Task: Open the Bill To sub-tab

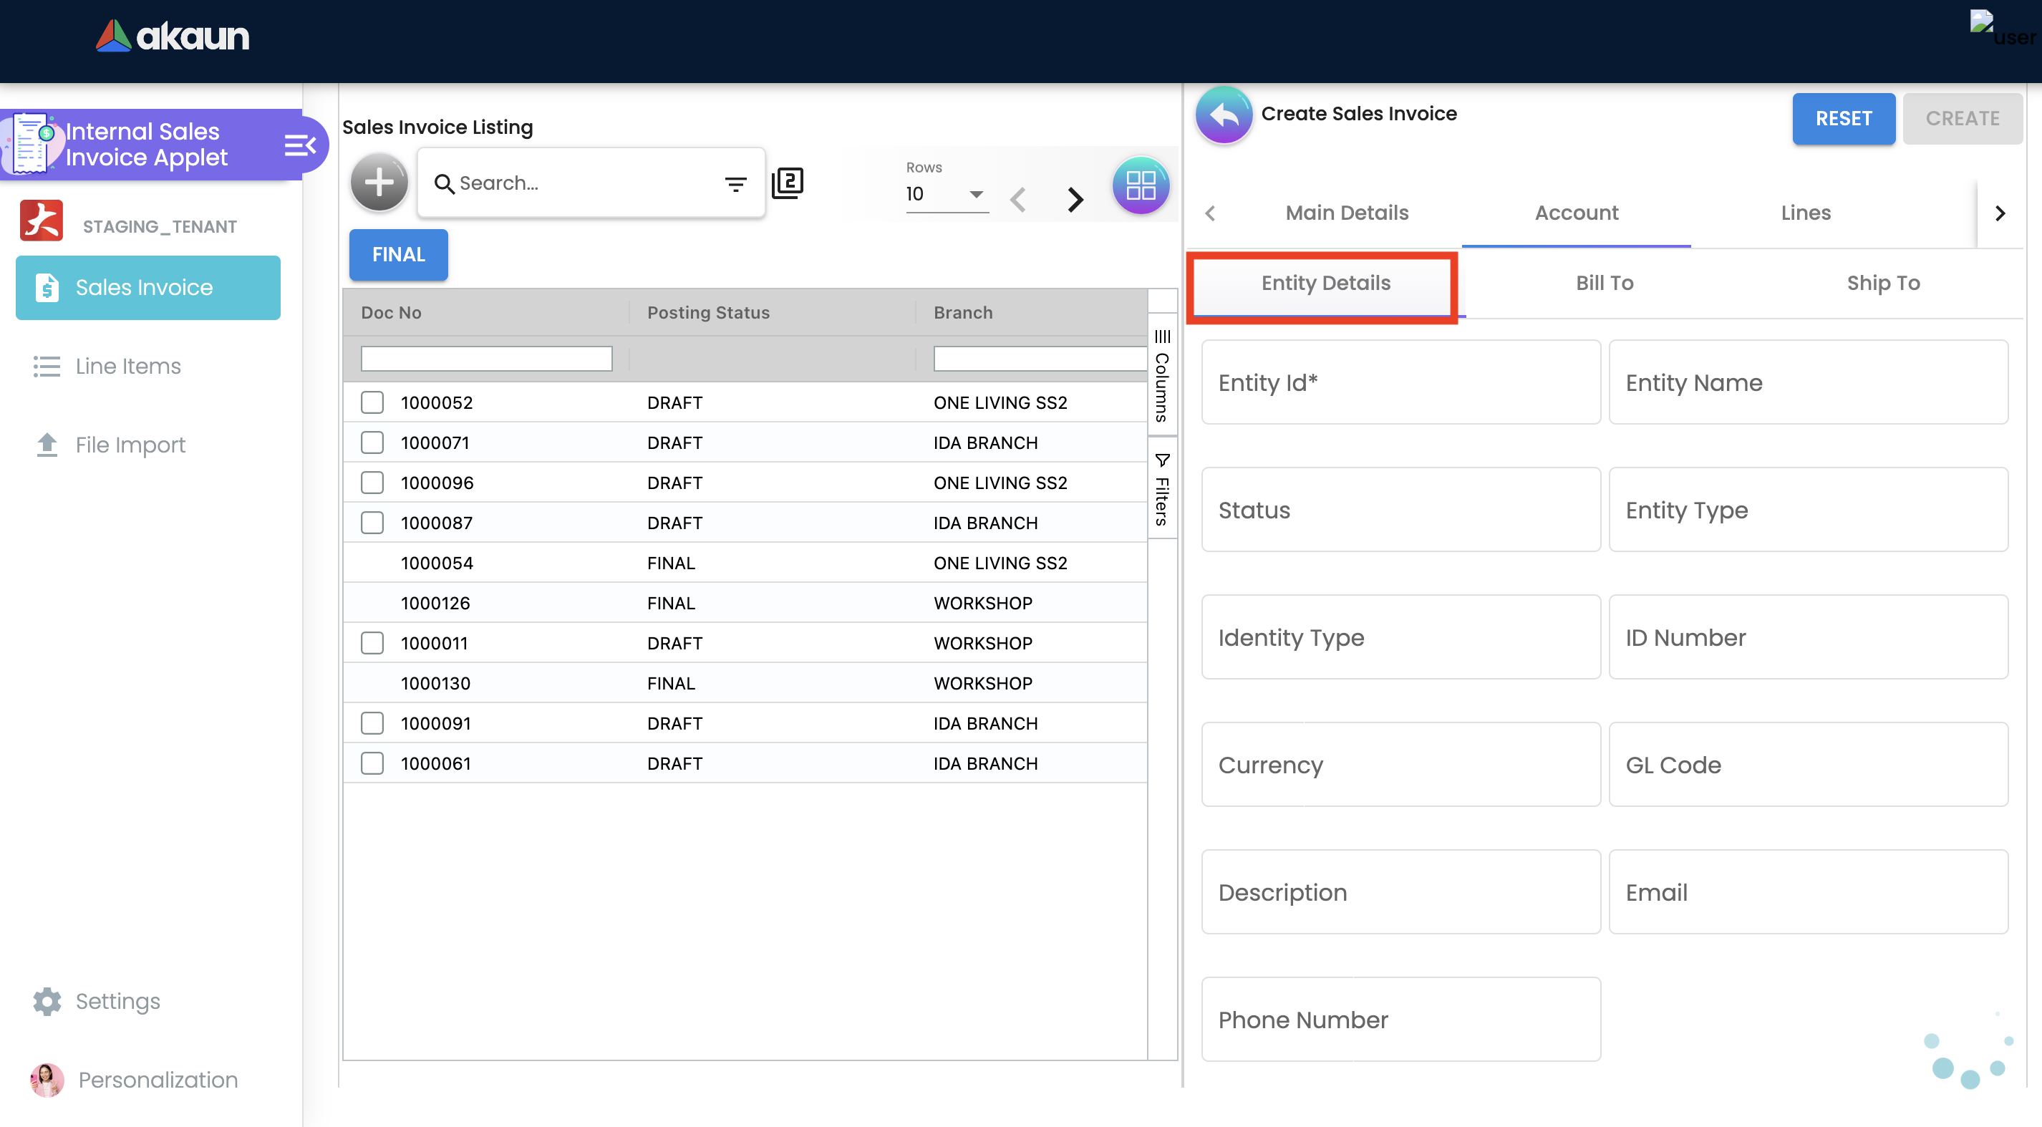Action: 1604,283
